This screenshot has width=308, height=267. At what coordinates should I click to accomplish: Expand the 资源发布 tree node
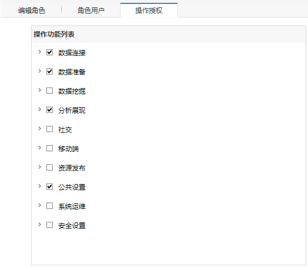pyautogui.click(x=40, y=167)
